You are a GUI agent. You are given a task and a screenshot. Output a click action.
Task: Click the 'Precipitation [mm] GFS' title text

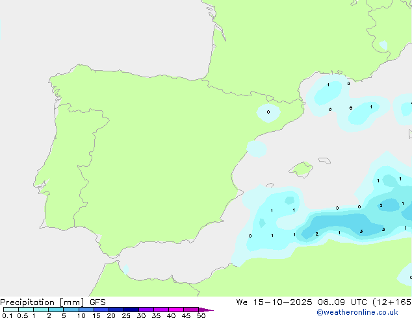click(x=53, y=302)
